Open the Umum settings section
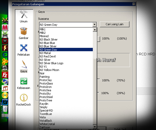The width and height of the screenshot is (156, 130). [24, 17]
